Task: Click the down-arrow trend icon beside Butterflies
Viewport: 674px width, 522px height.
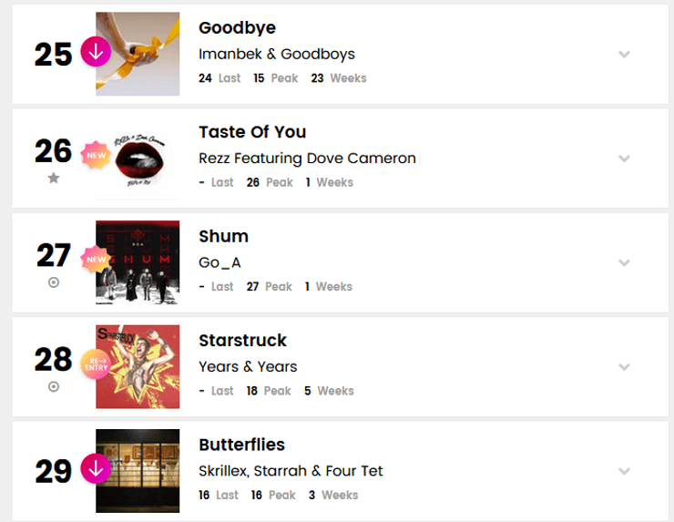Action: 96,469
